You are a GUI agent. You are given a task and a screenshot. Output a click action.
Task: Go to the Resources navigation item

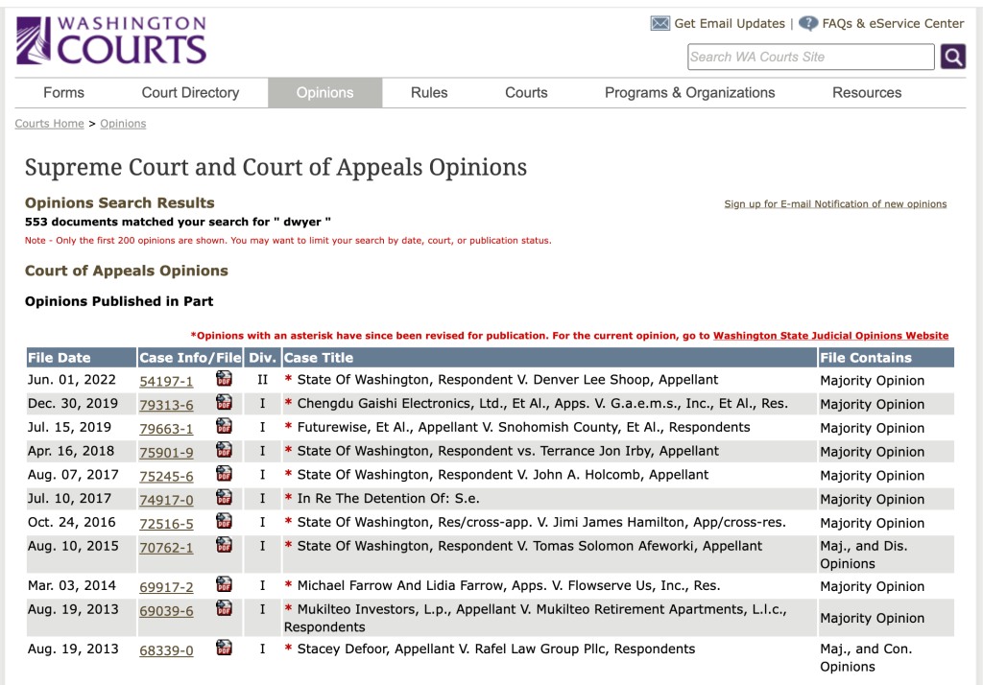coord(866,93)
